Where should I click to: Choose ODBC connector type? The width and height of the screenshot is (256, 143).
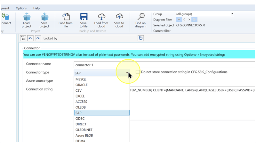[x=102, y=118]
